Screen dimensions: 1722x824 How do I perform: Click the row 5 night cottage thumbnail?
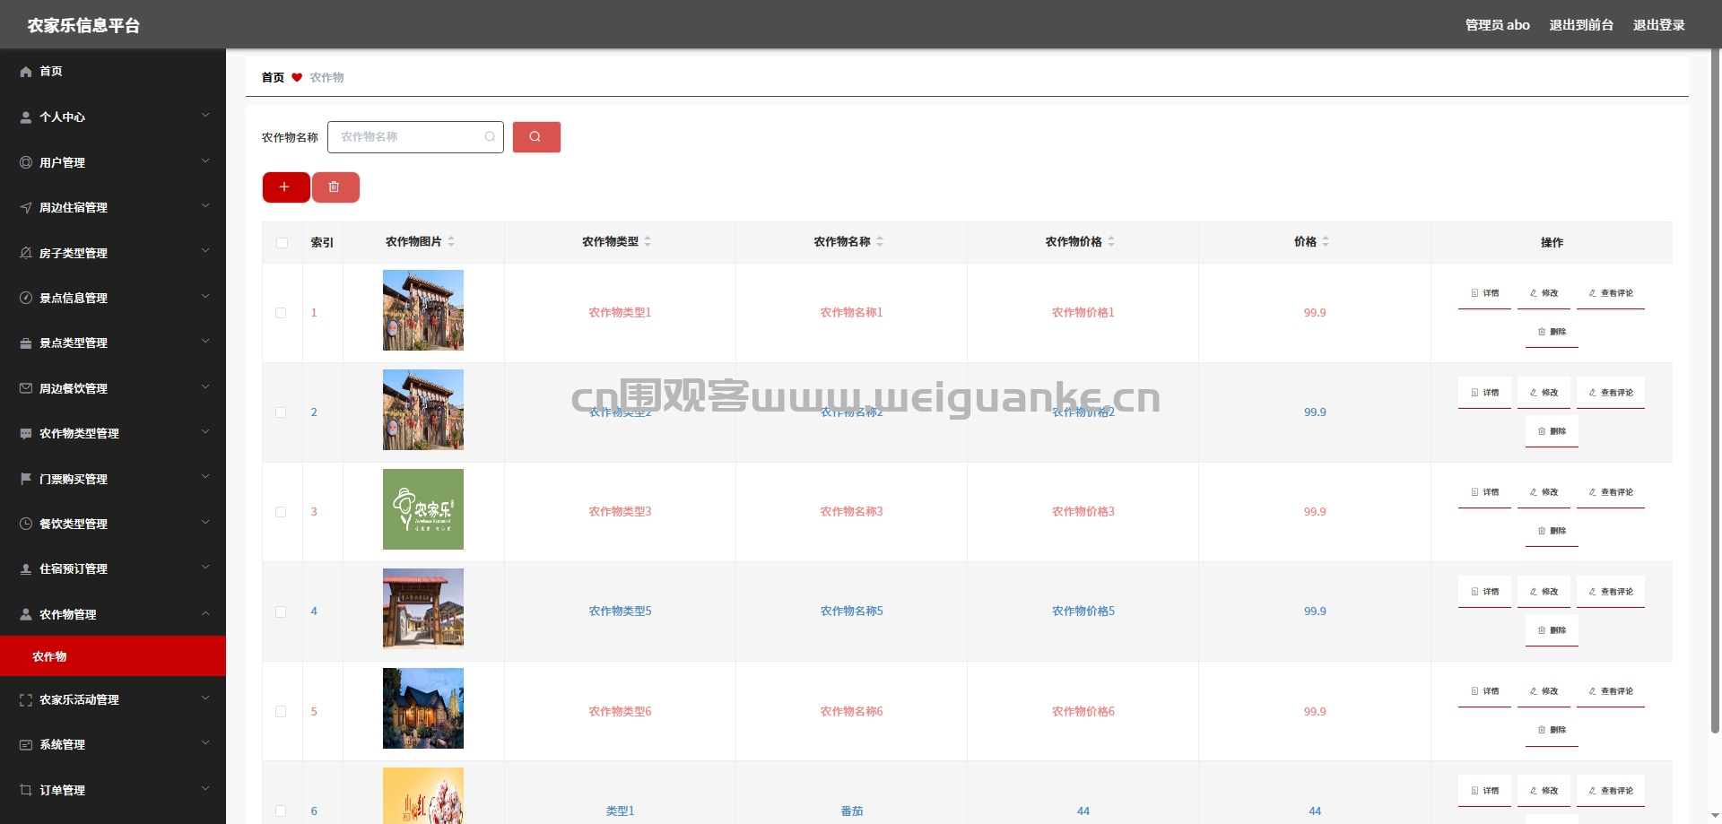click(x=423, y=708)
